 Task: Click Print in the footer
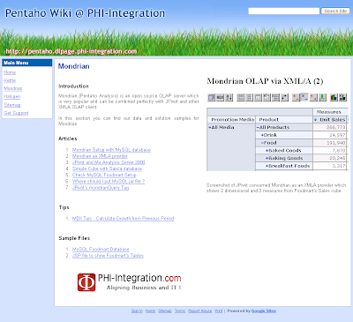click(219, 311)
